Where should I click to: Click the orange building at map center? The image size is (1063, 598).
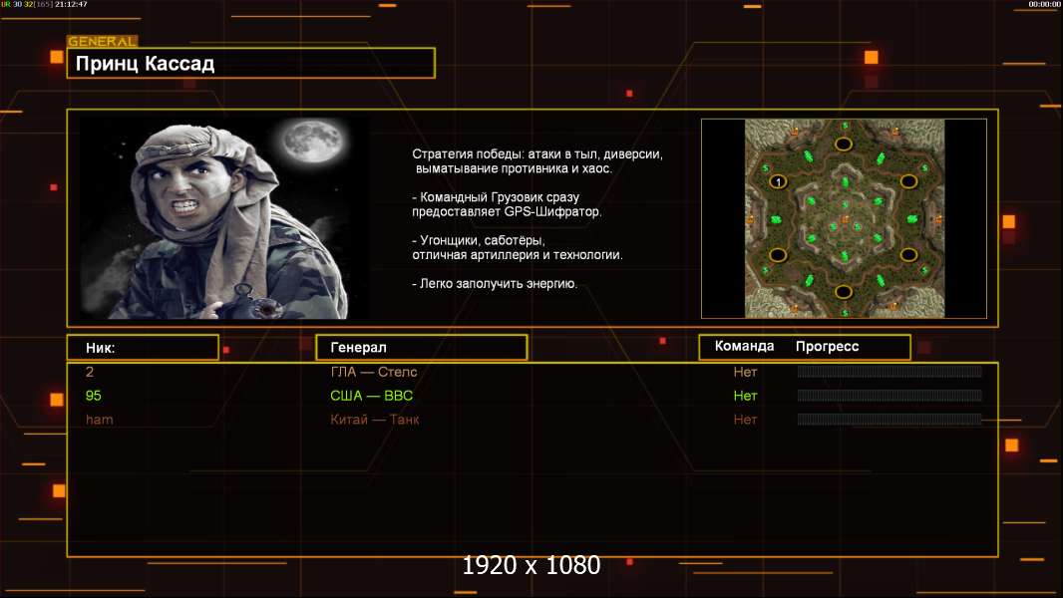[844, 218]
